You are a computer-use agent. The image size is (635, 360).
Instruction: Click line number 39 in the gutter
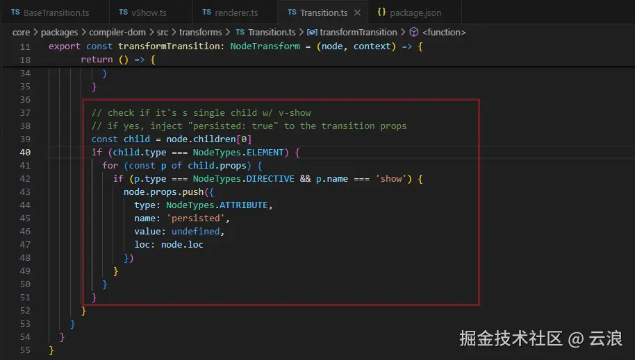[x=25, y=139]
